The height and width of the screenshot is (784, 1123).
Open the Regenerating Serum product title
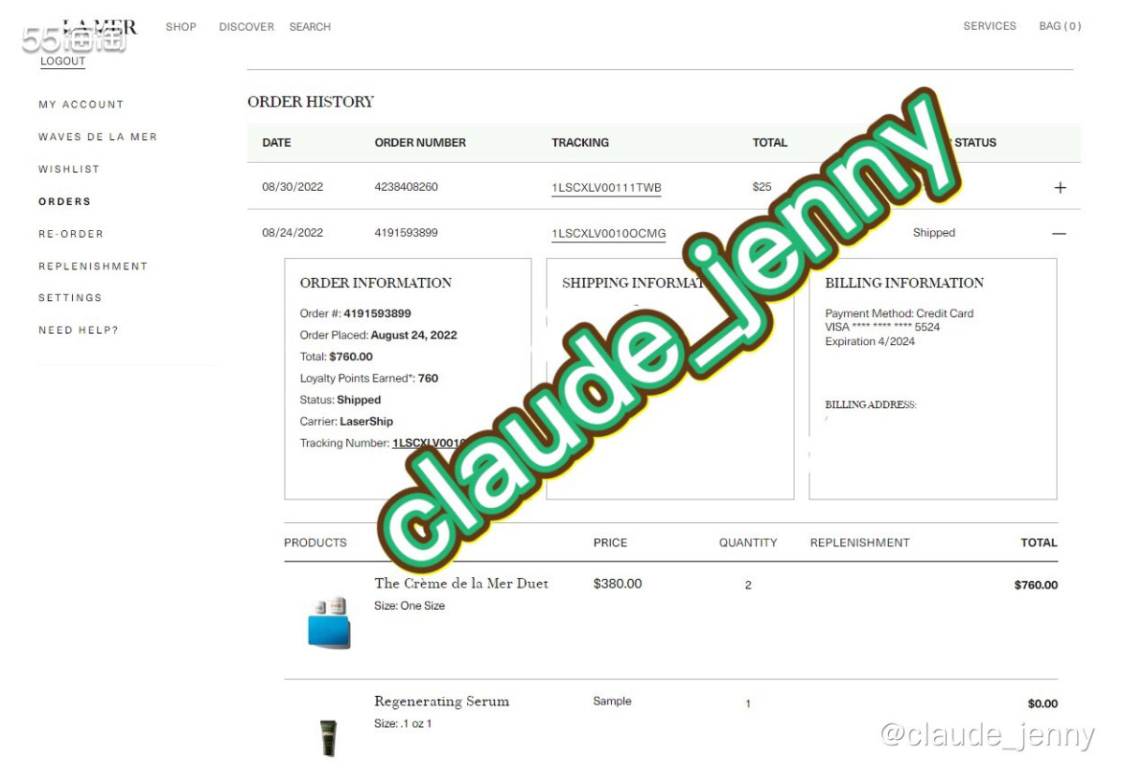[442, 702]
